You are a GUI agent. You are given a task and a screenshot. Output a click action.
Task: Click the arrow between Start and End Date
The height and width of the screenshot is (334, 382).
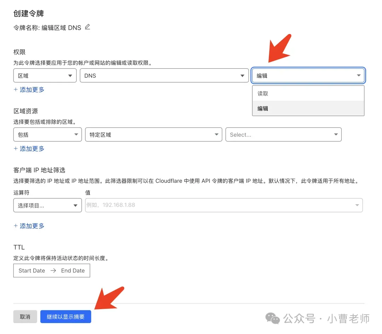(x=53, y=271)
